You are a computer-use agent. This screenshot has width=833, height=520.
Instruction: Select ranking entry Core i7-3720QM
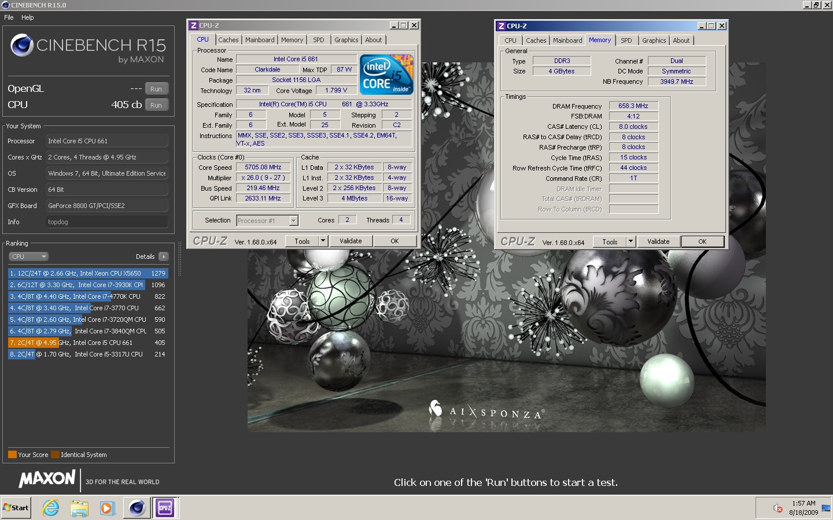click(x=88, y=320)
